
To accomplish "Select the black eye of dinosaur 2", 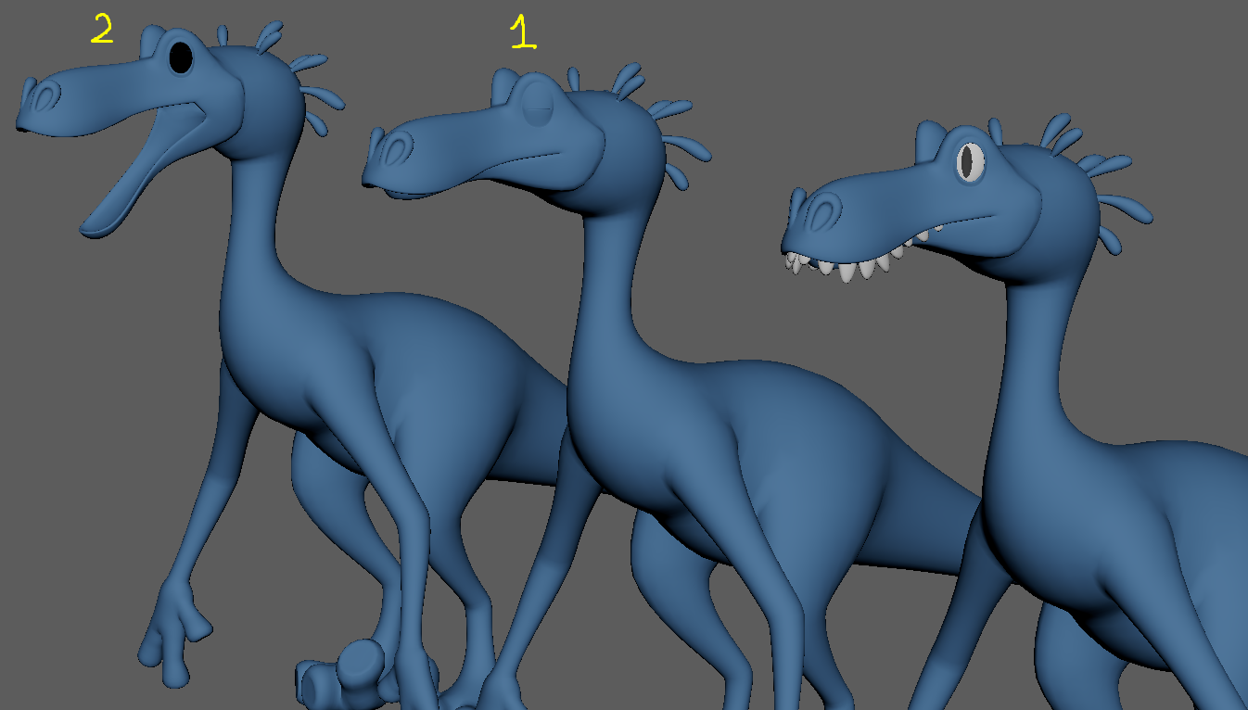I will [x=181, y=57].
